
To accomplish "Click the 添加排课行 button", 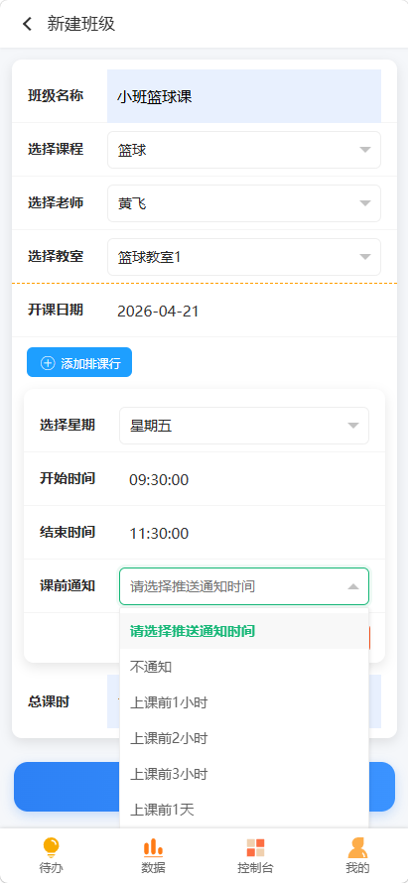I will pyautogui.click(x=79, y=362).
